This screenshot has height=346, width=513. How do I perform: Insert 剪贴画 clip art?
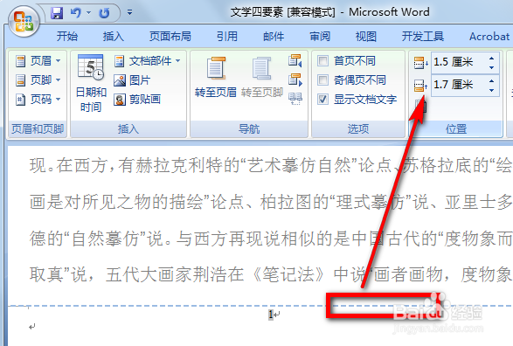coord(137,99)
